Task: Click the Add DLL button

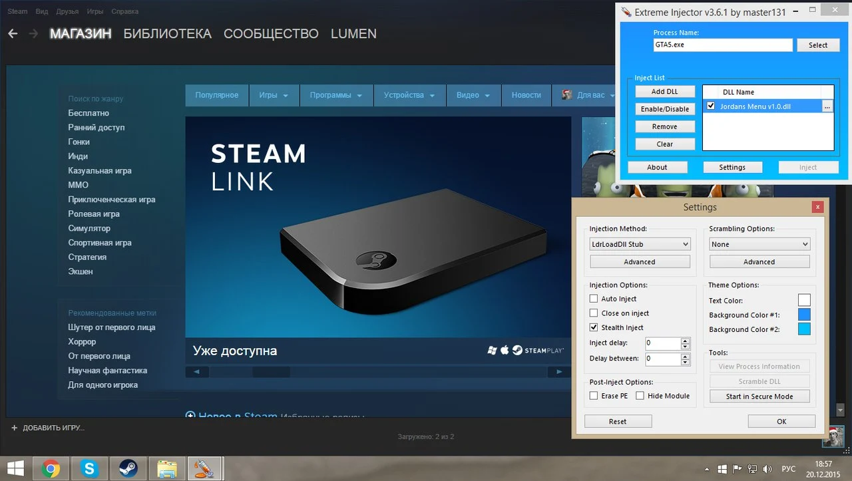Action: (664, 91)
